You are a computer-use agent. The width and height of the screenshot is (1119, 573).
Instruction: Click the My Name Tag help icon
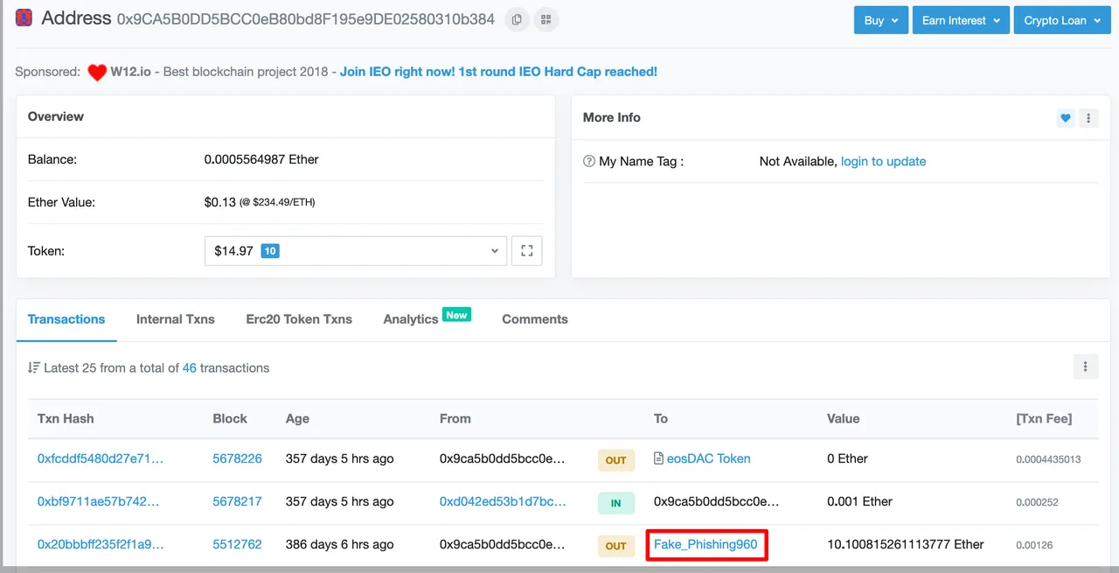point(589,162)
